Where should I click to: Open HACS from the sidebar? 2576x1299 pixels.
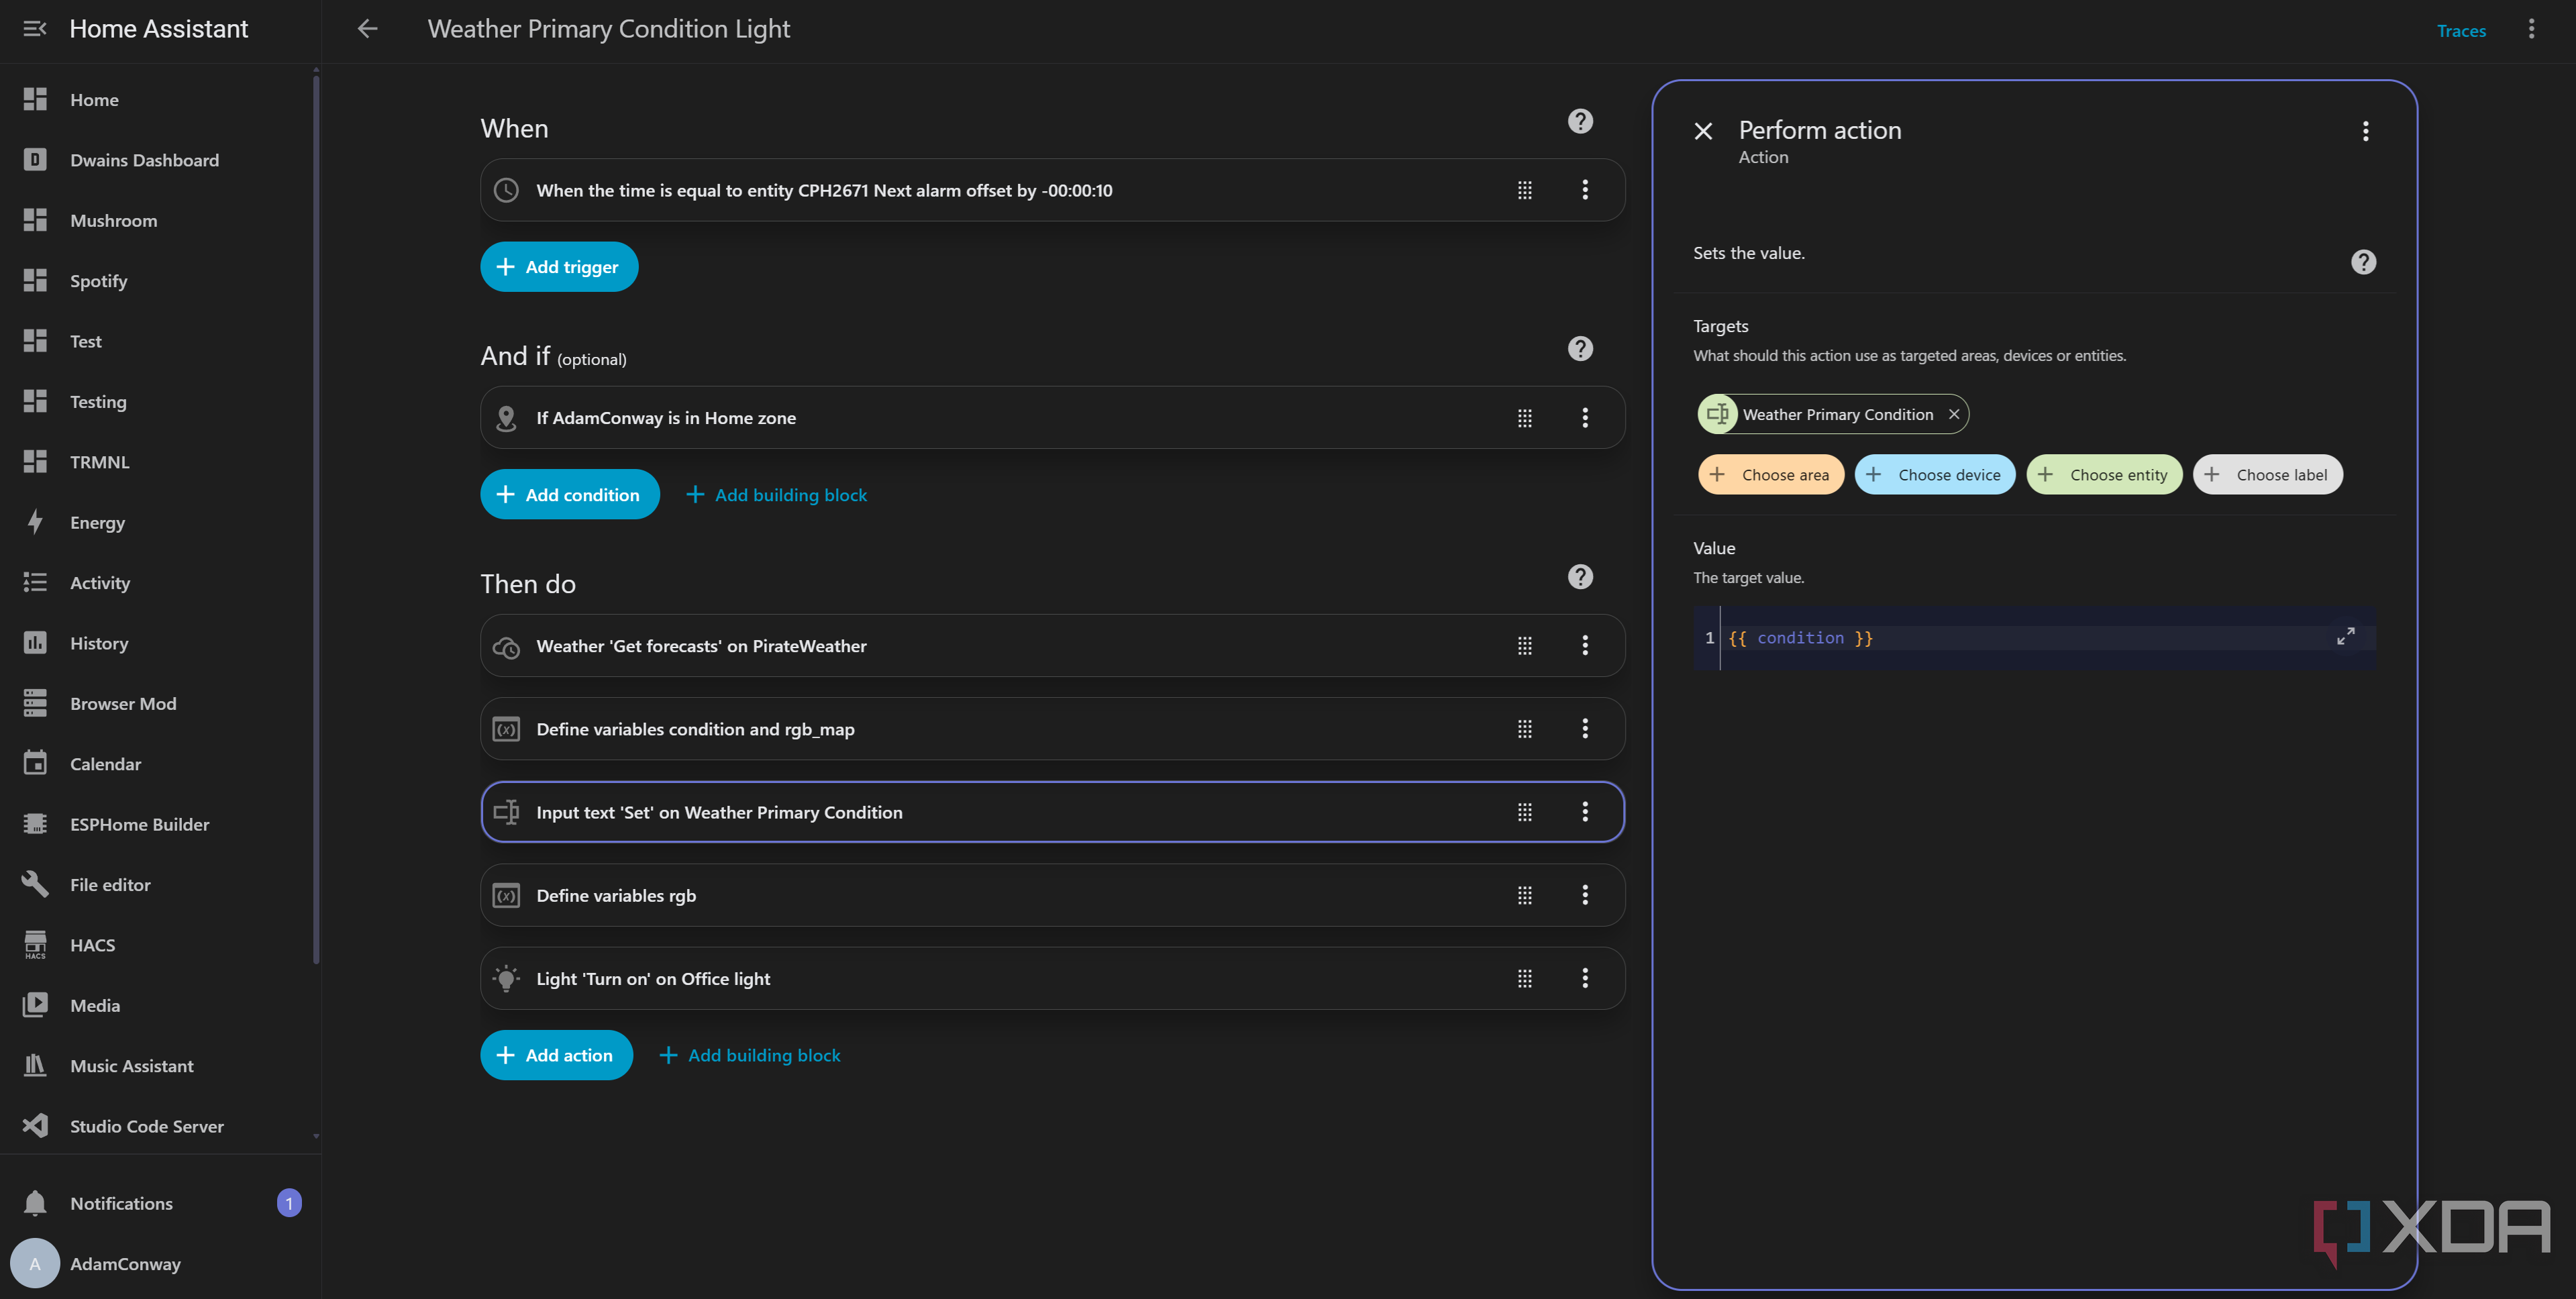pos(160,945)
